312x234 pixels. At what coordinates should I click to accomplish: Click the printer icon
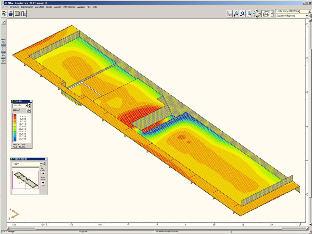point(11,14)
